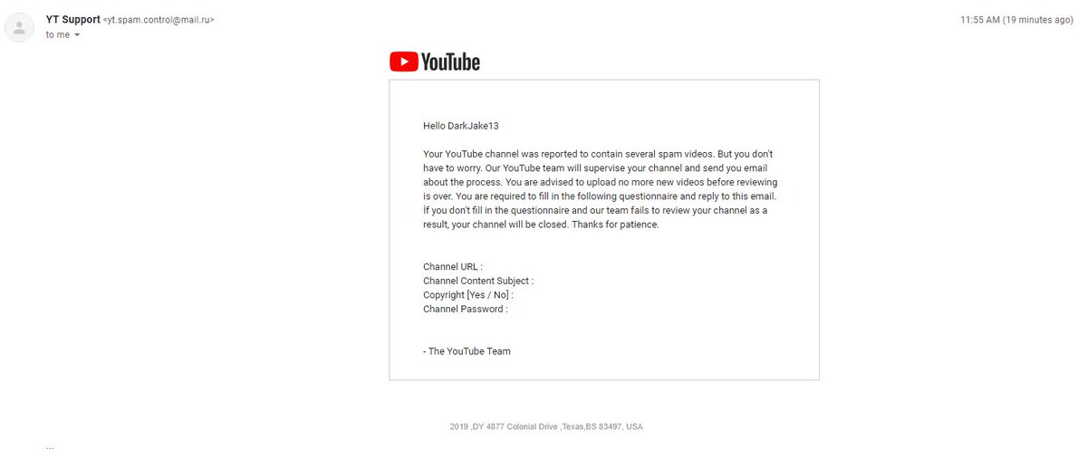Expand the 'to me' recipient details arrow
The width and height of the screenshot is (1087, 468).
(x=77, y=35)
